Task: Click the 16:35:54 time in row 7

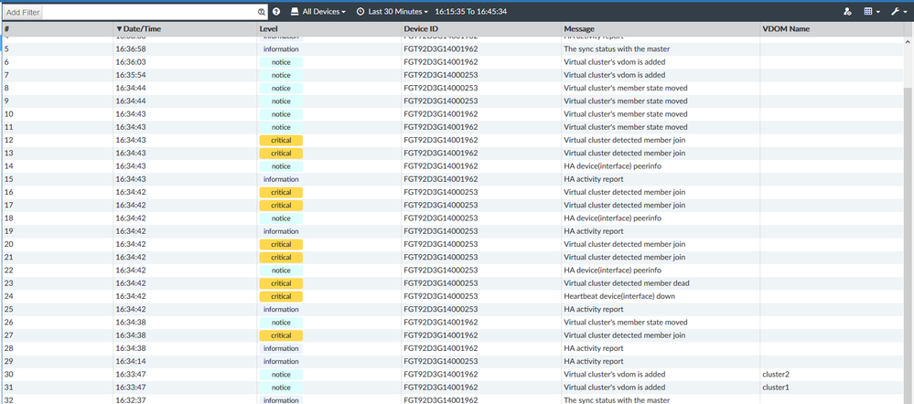Action: (130, 75)
